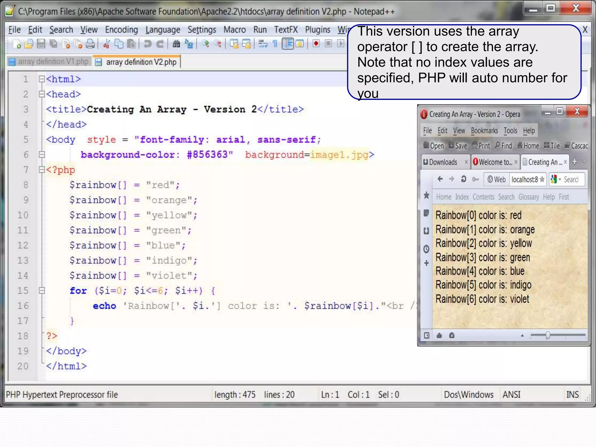Toggle the indent guide toolbar button
The image size is (596, 447).
288,44
